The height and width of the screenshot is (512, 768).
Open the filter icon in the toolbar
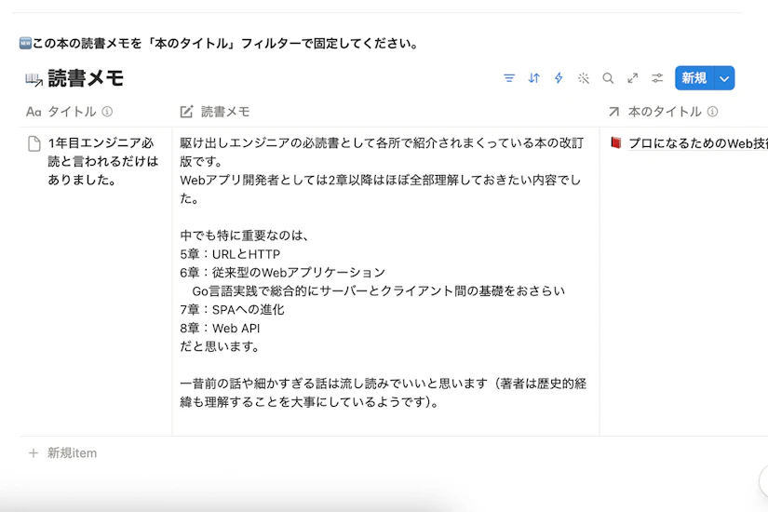(x=509, y=78)
